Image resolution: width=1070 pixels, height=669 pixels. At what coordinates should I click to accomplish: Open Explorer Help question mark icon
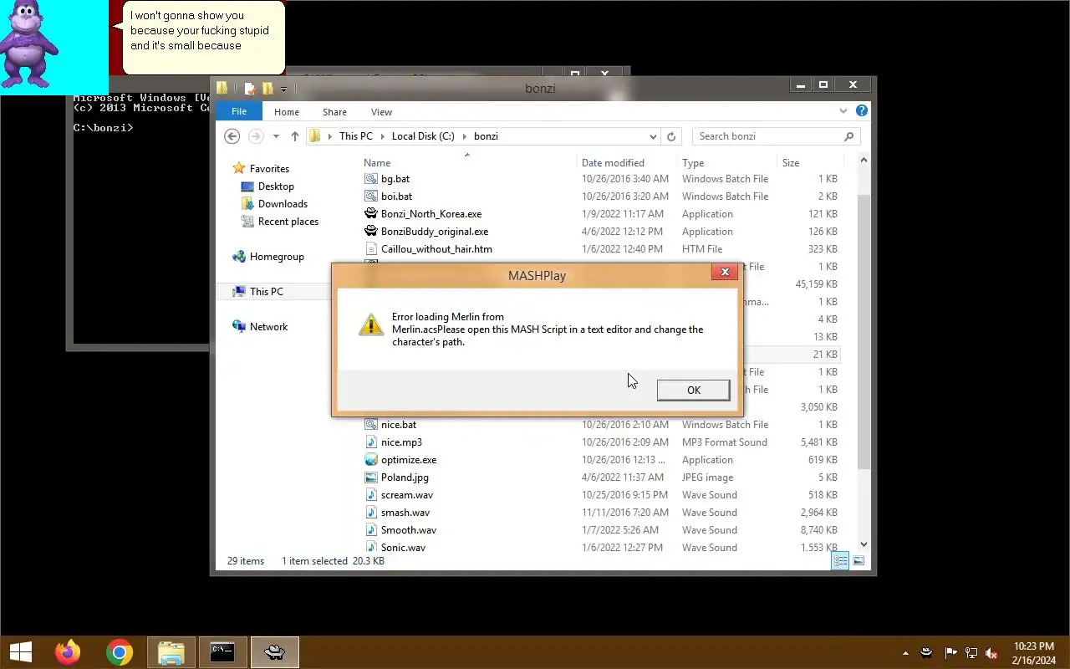(x=861, y=110)
